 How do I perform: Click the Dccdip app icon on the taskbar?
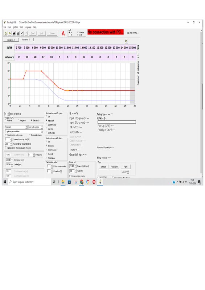(x=100, y=182)
